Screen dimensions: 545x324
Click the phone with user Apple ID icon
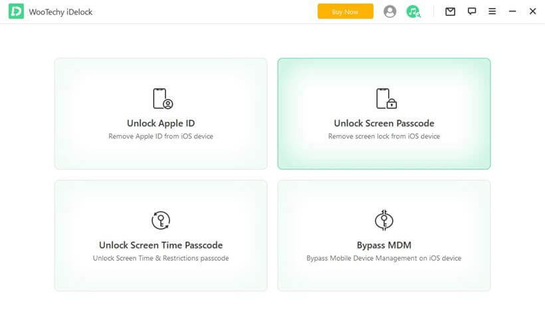tap(162, 98)
